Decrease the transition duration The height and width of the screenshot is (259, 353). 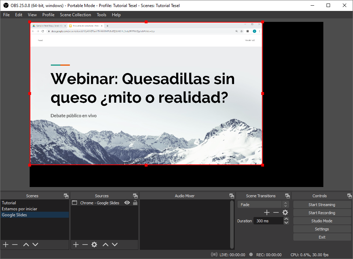pyautogui.click(x=286, y=222)
